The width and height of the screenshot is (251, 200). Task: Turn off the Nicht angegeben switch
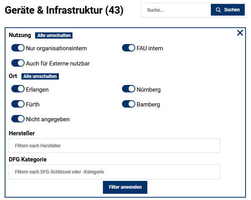[18, 119]
